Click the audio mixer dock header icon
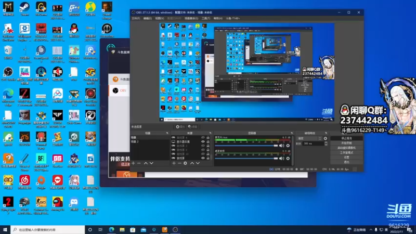Viewport: 416px width, 234px height. [x=292, y=133]
